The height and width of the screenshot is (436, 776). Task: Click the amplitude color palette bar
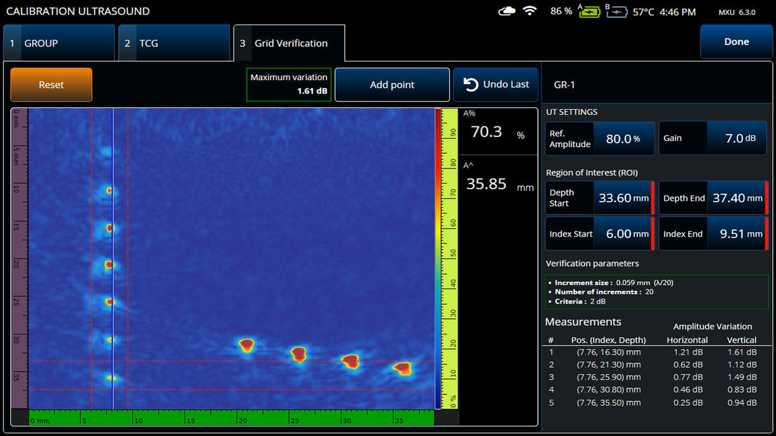coord(438,258)
